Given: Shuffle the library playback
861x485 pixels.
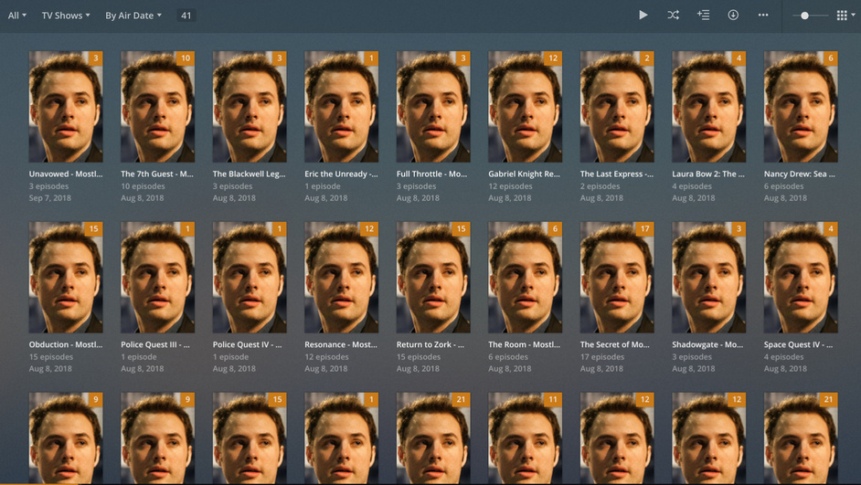Looking at the screenshot, I should (x=674, y=15).
